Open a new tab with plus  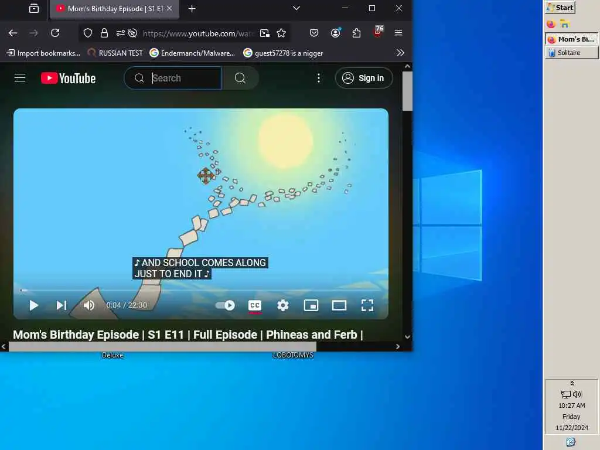point(192,8)
